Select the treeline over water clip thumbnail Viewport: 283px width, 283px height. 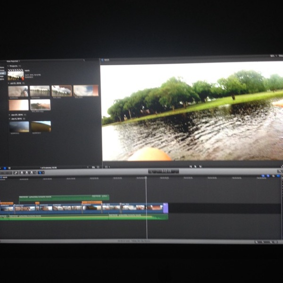coord(40,91)
